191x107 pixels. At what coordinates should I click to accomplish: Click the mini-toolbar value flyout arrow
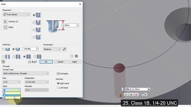point(149,89)
